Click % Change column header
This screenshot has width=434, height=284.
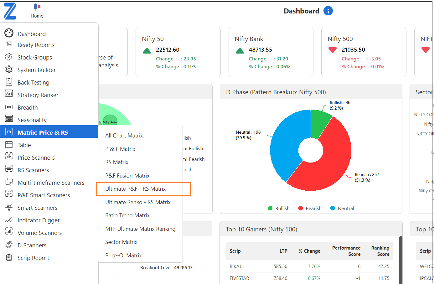[309, 251]
